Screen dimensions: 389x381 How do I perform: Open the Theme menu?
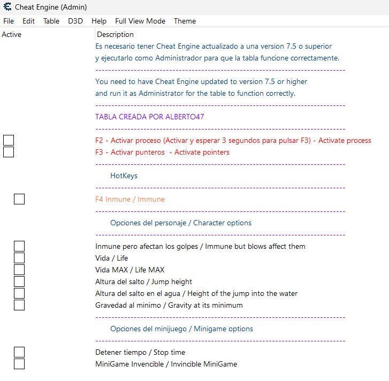point(185,21)
